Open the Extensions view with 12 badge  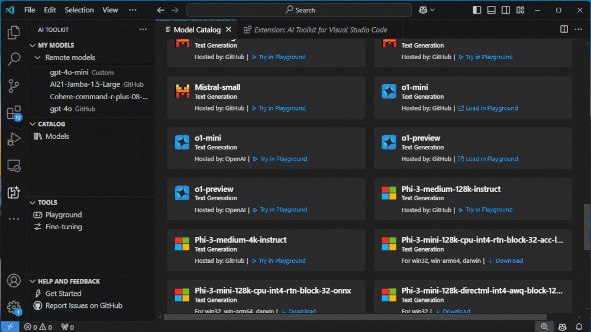(13, 113)
